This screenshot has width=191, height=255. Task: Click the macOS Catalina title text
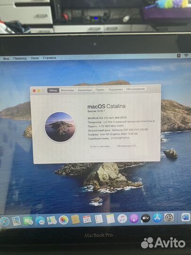pyautogui.click(x=107, y=107)
